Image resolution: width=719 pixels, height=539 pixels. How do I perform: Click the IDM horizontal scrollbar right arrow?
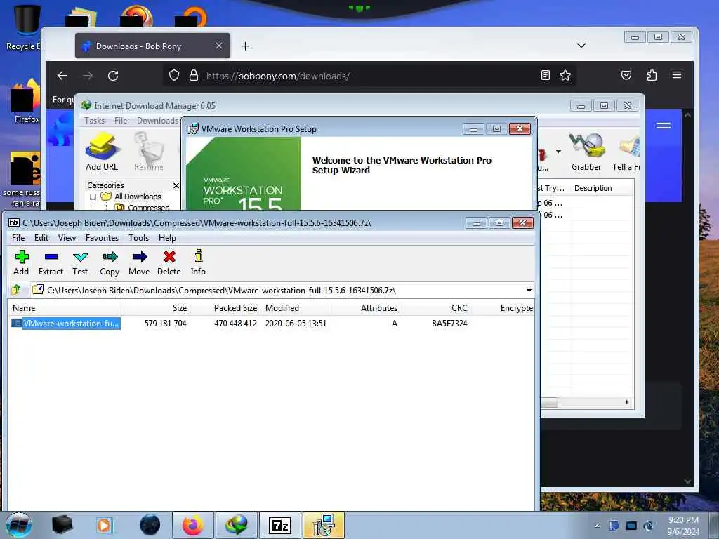coord(627,402)
